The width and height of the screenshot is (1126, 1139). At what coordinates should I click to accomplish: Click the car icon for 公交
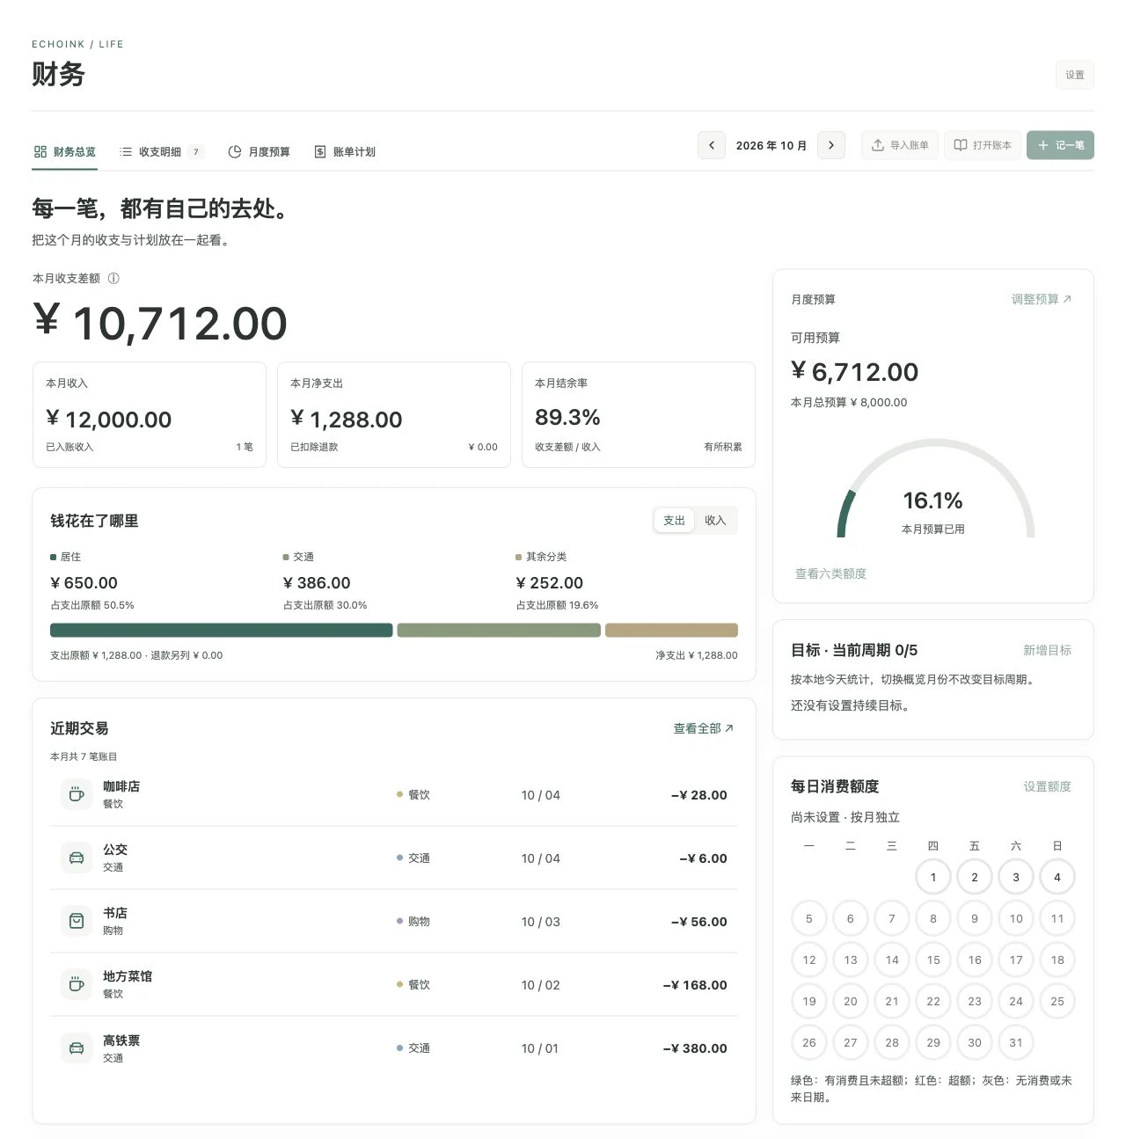click(77, 858)
